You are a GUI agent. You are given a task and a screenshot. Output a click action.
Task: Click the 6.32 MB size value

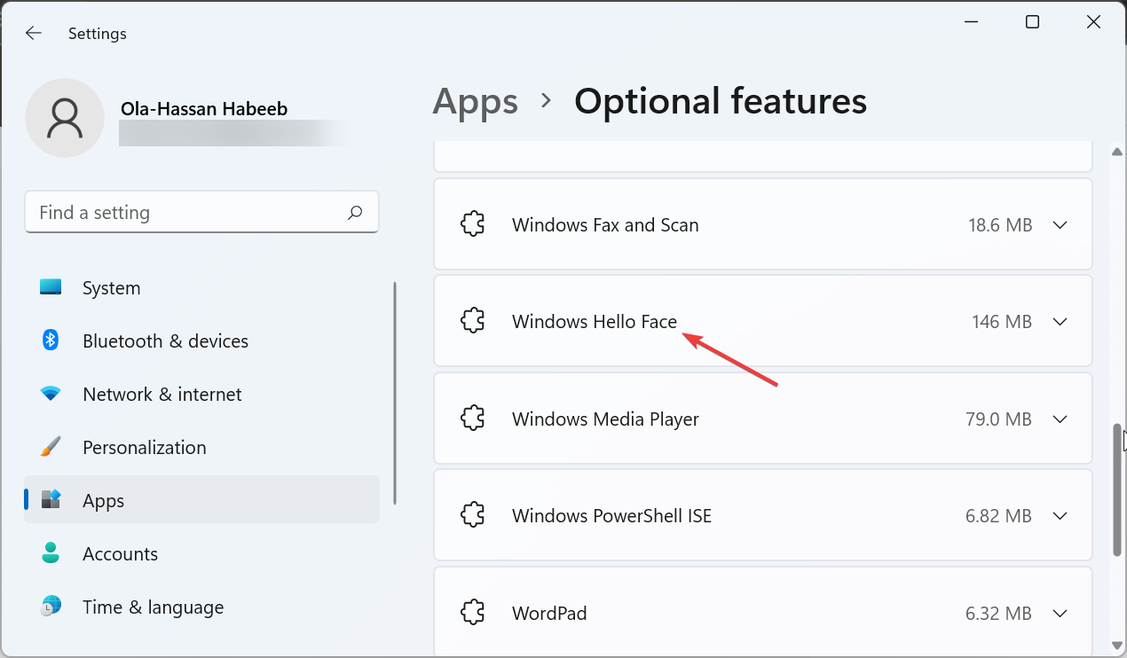coord(998,614)
